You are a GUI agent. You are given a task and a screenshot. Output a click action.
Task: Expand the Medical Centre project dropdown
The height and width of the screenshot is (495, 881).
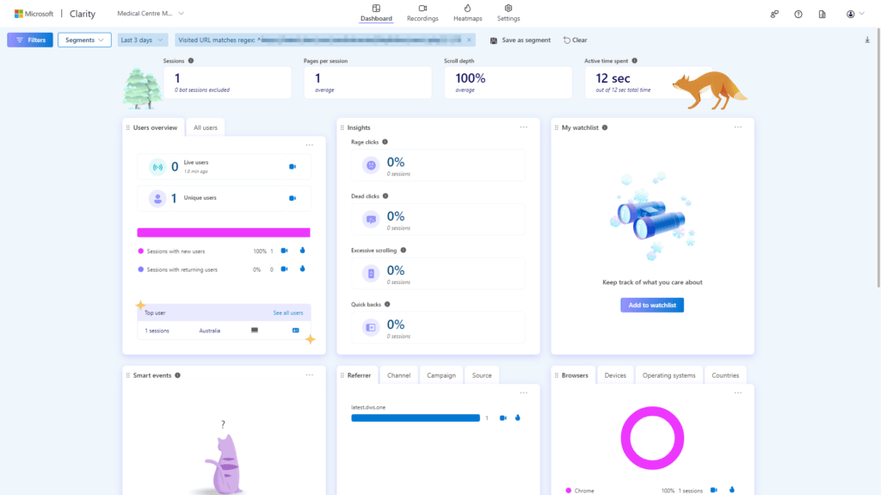click(x=150, y=14)
